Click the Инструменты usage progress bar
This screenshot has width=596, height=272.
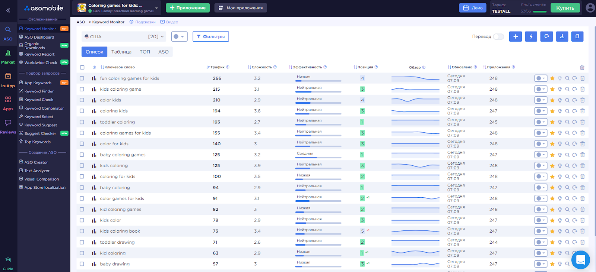click(540, 12)
